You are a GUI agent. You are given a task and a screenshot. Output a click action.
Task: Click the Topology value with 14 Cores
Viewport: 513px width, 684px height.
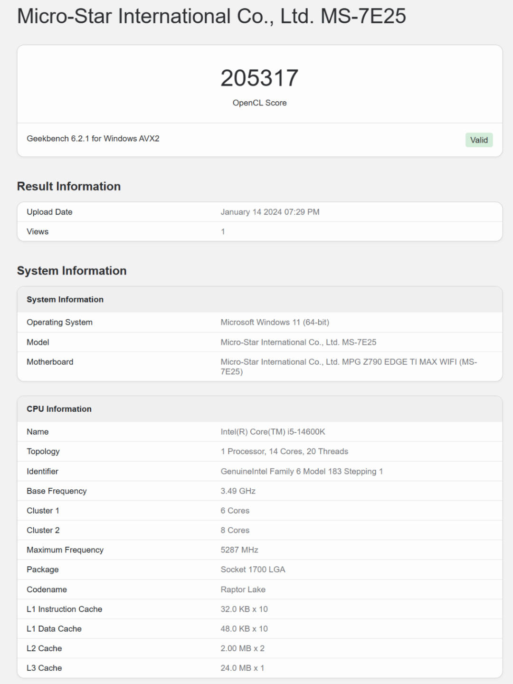(284, 451)
